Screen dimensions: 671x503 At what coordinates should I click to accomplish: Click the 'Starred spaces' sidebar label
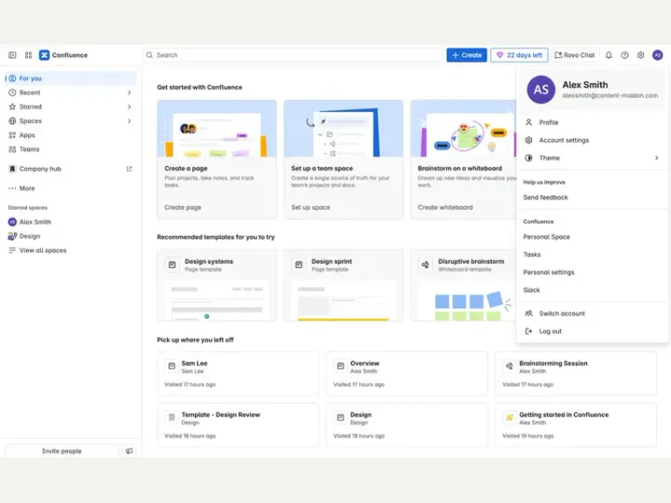coord(27,208)
